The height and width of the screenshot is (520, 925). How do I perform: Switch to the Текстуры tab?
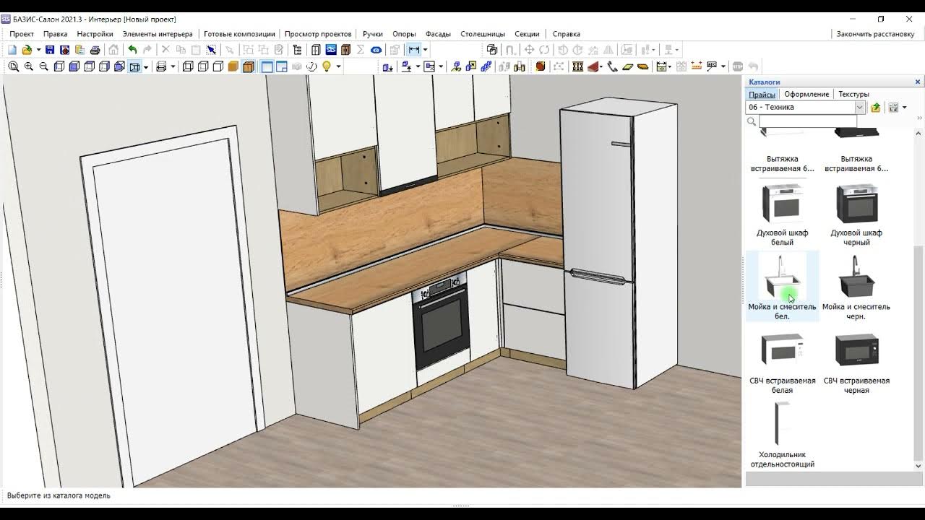tap(853, 94)
